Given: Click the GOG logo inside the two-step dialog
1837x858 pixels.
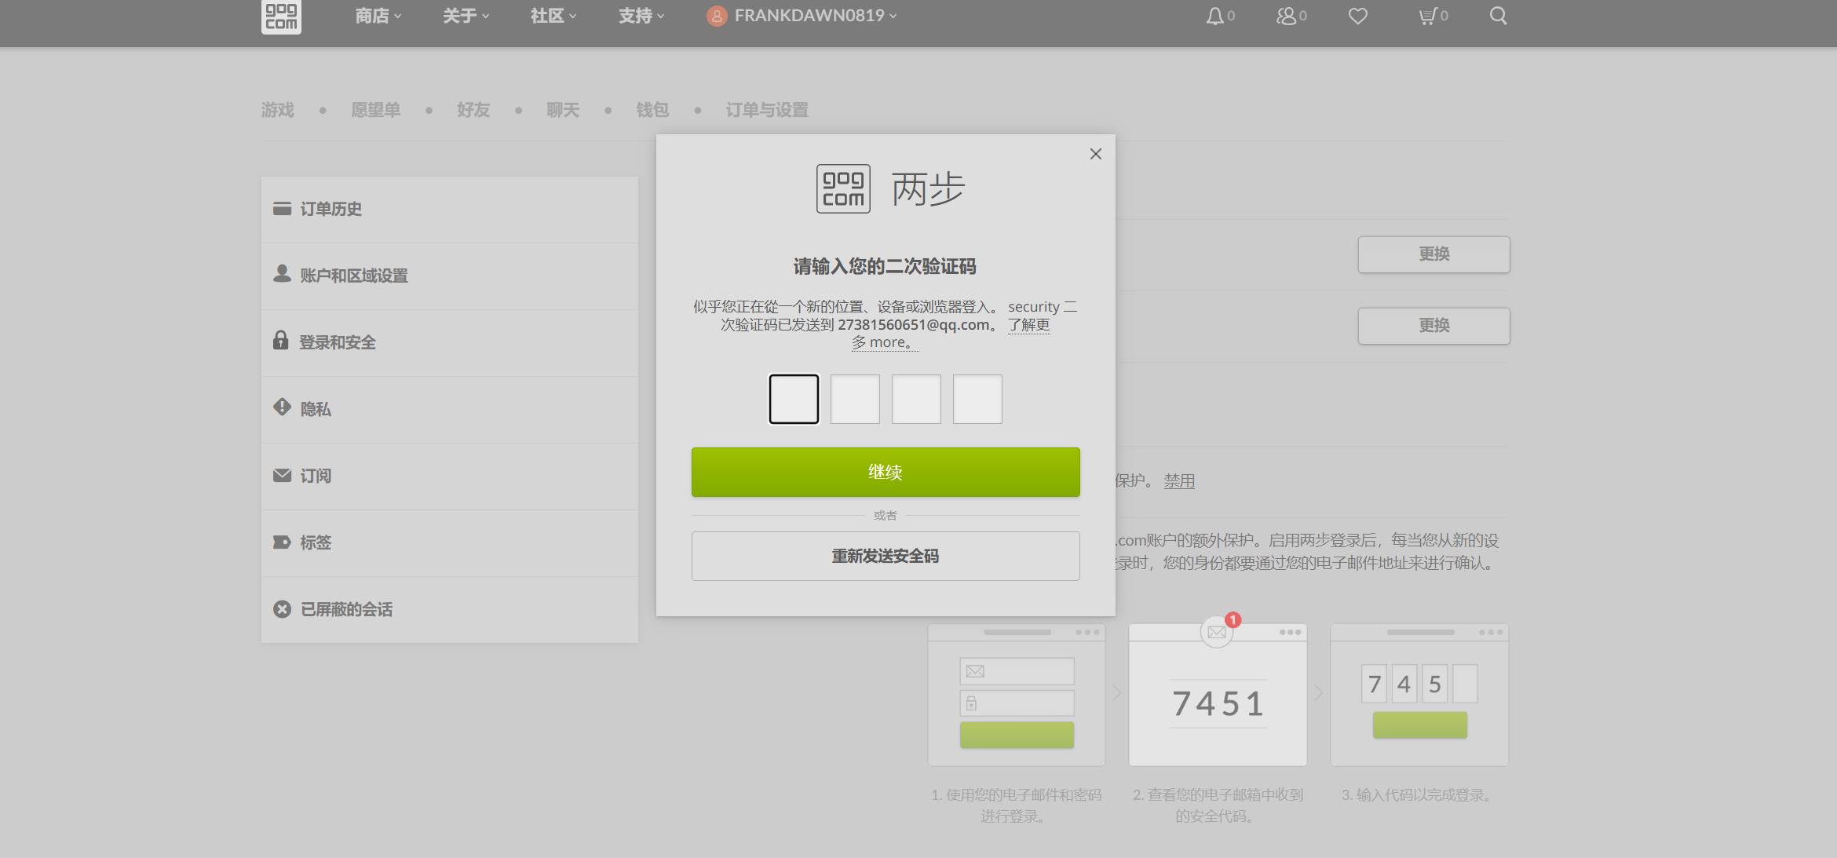Looking at the screenshot, I should (x=843, y=188).
